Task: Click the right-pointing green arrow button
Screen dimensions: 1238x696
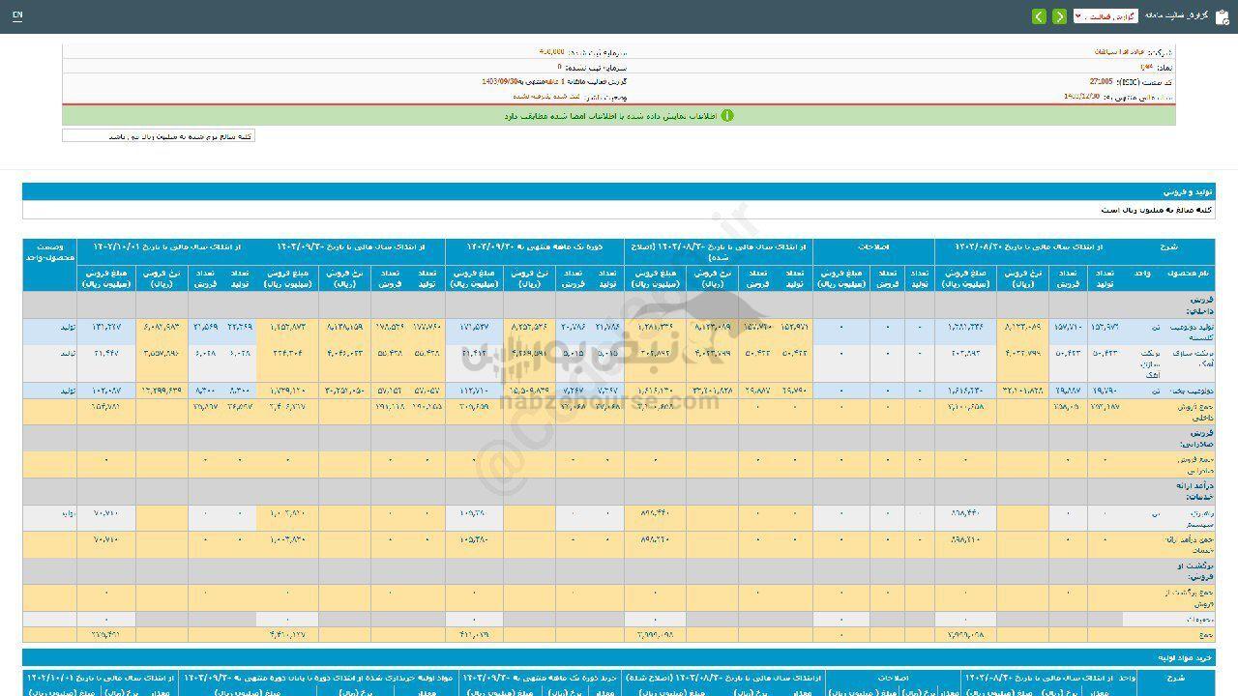Action: (x=1060, y=16)
